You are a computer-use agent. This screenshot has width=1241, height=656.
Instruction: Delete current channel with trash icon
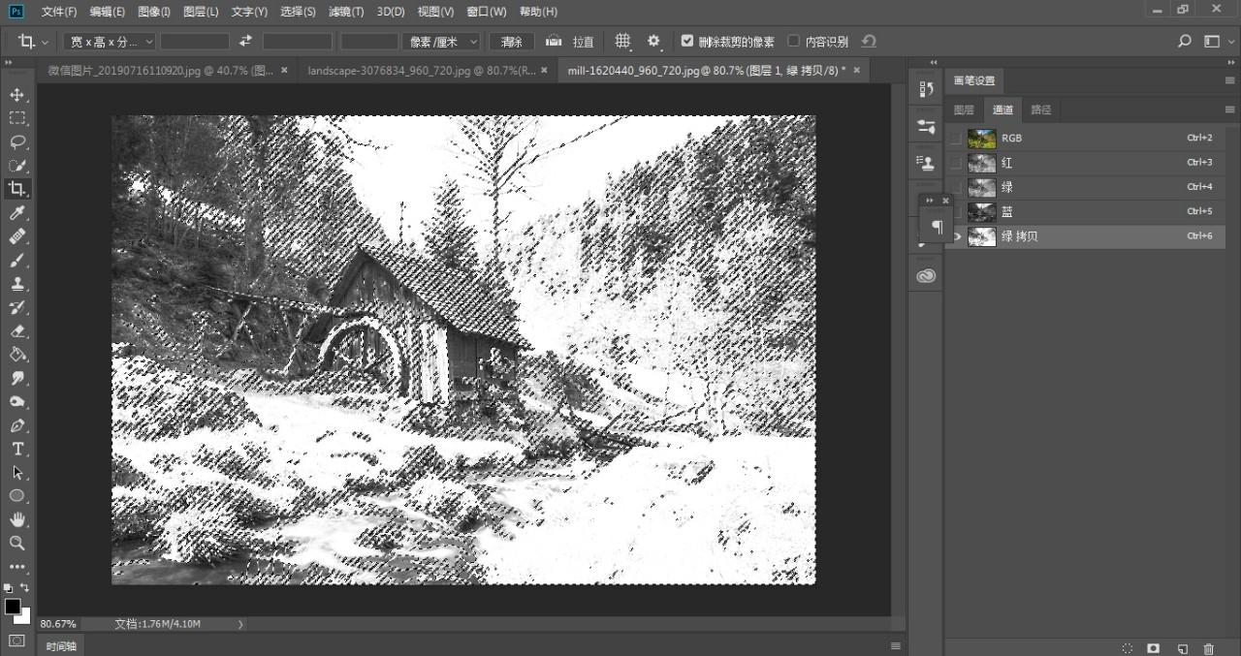point(1208,648)
